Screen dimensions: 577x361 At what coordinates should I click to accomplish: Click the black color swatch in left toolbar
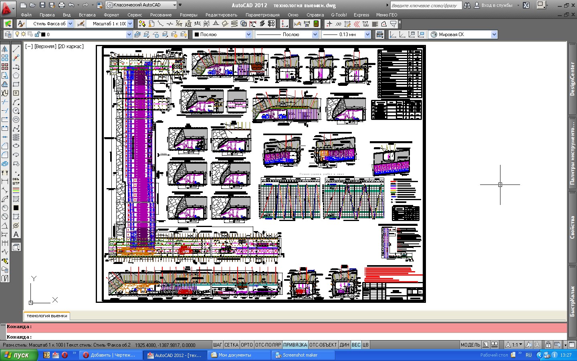(x=16, y=208)
